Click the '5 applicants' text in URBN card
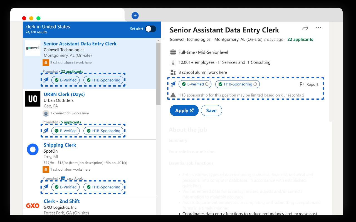356x222 pixels. [x=71, y=122]
